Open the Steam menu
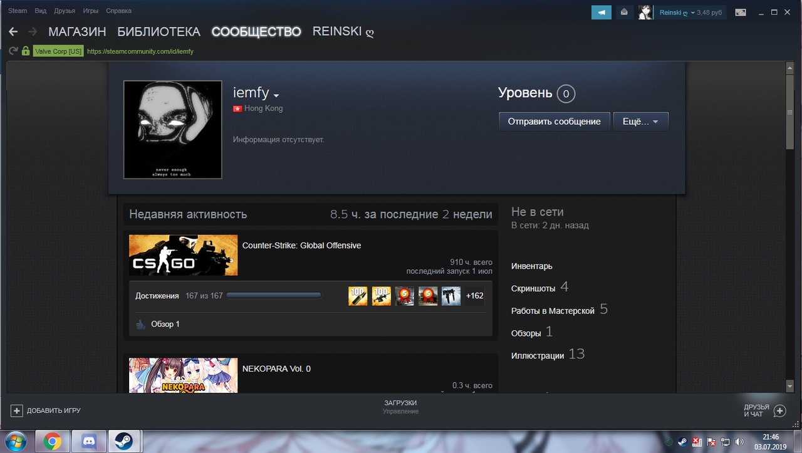Viewport: 802px width, 453px height. [18, 11]
